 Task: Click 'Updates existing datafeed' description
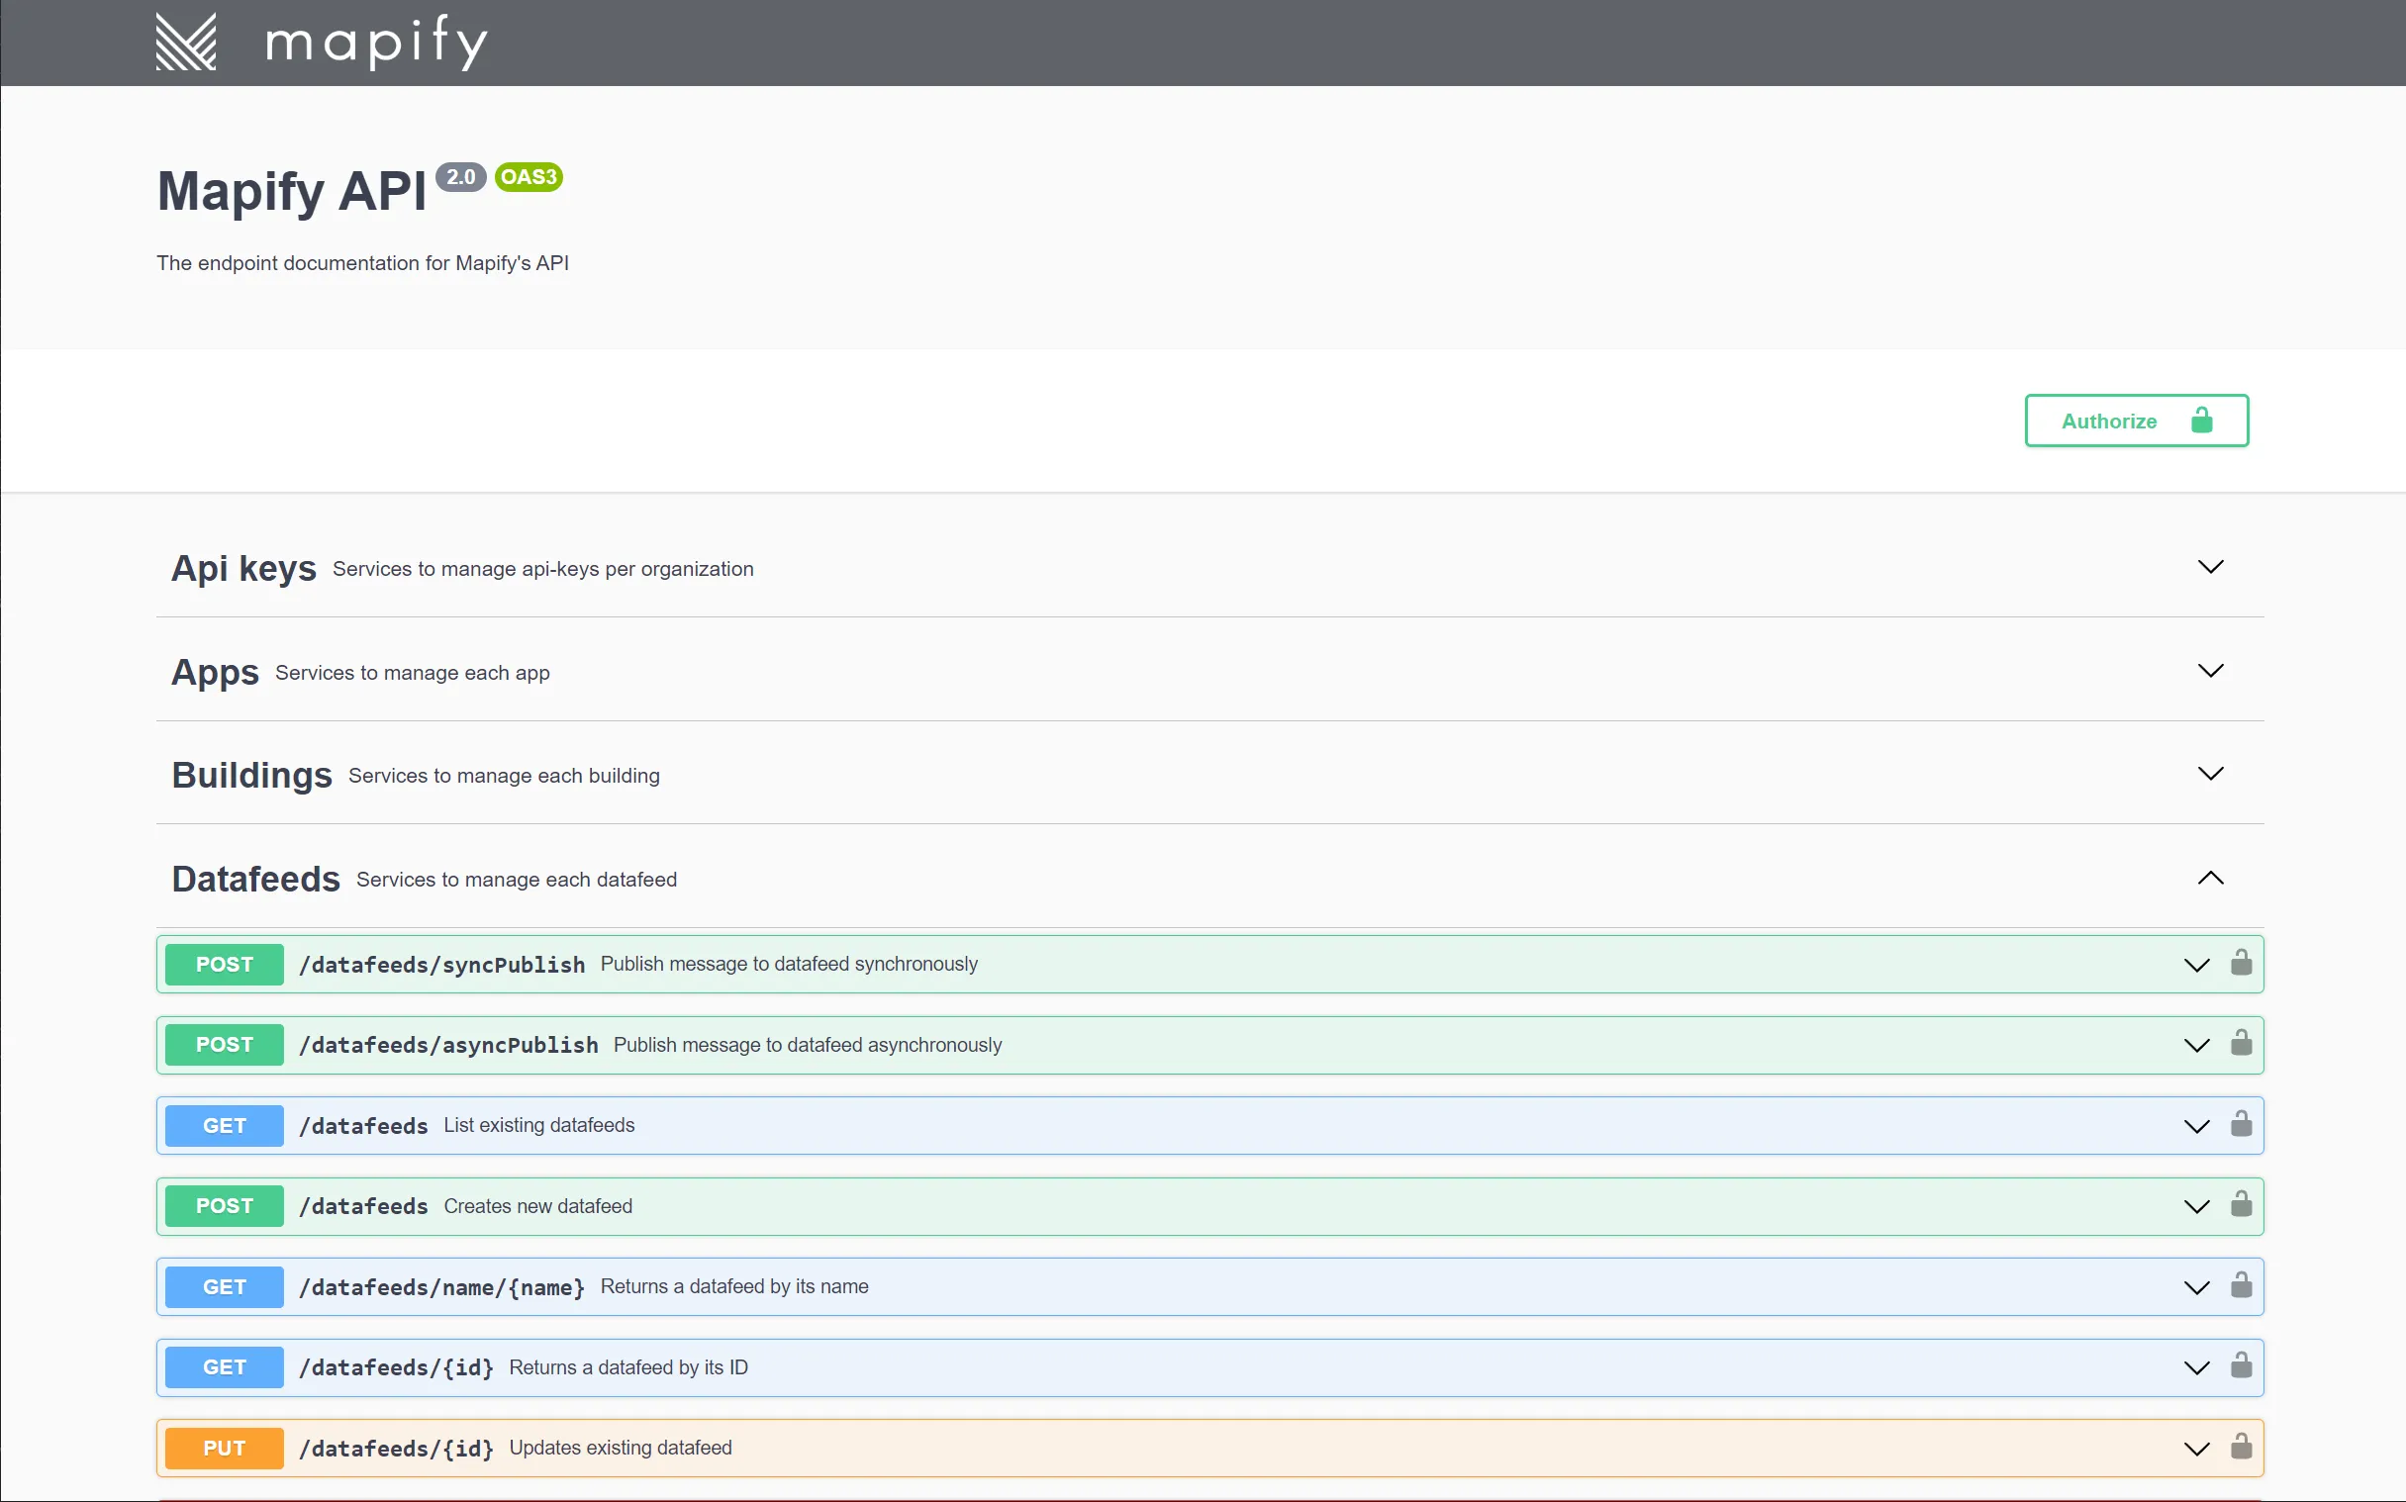(x=621, y=1448)
